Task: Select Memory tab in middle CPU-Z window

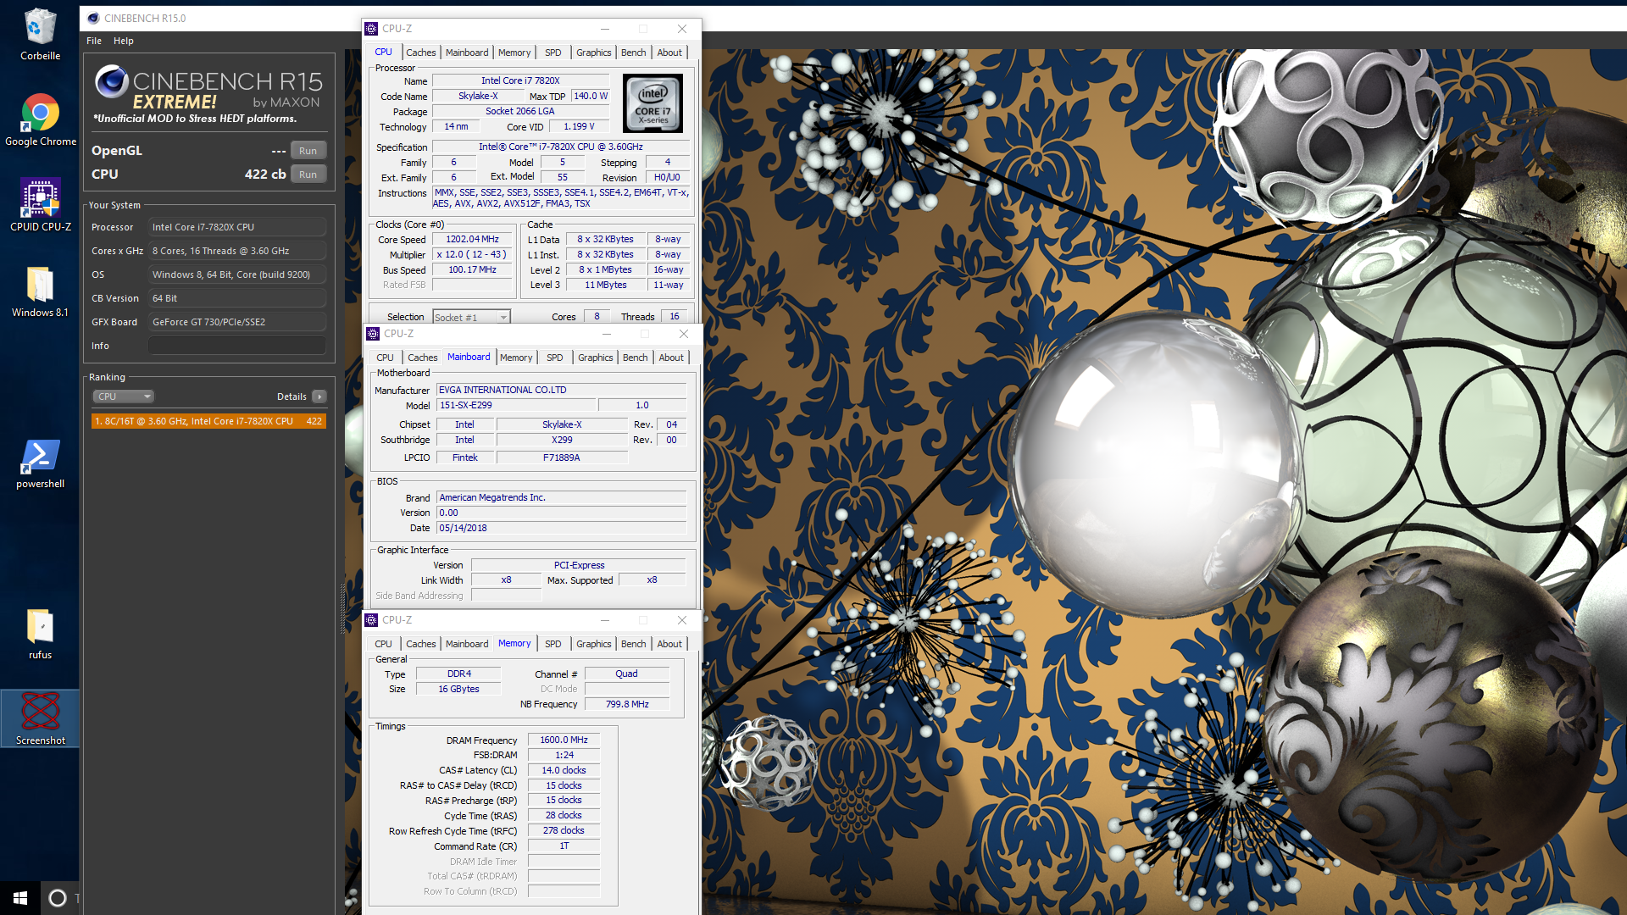Action: point(516,358)
